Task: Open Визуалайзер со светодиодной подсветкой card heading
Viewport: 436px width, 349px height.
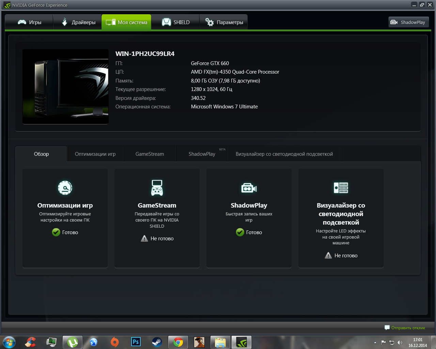Action: pyautogui.click(x=341, y=214)
